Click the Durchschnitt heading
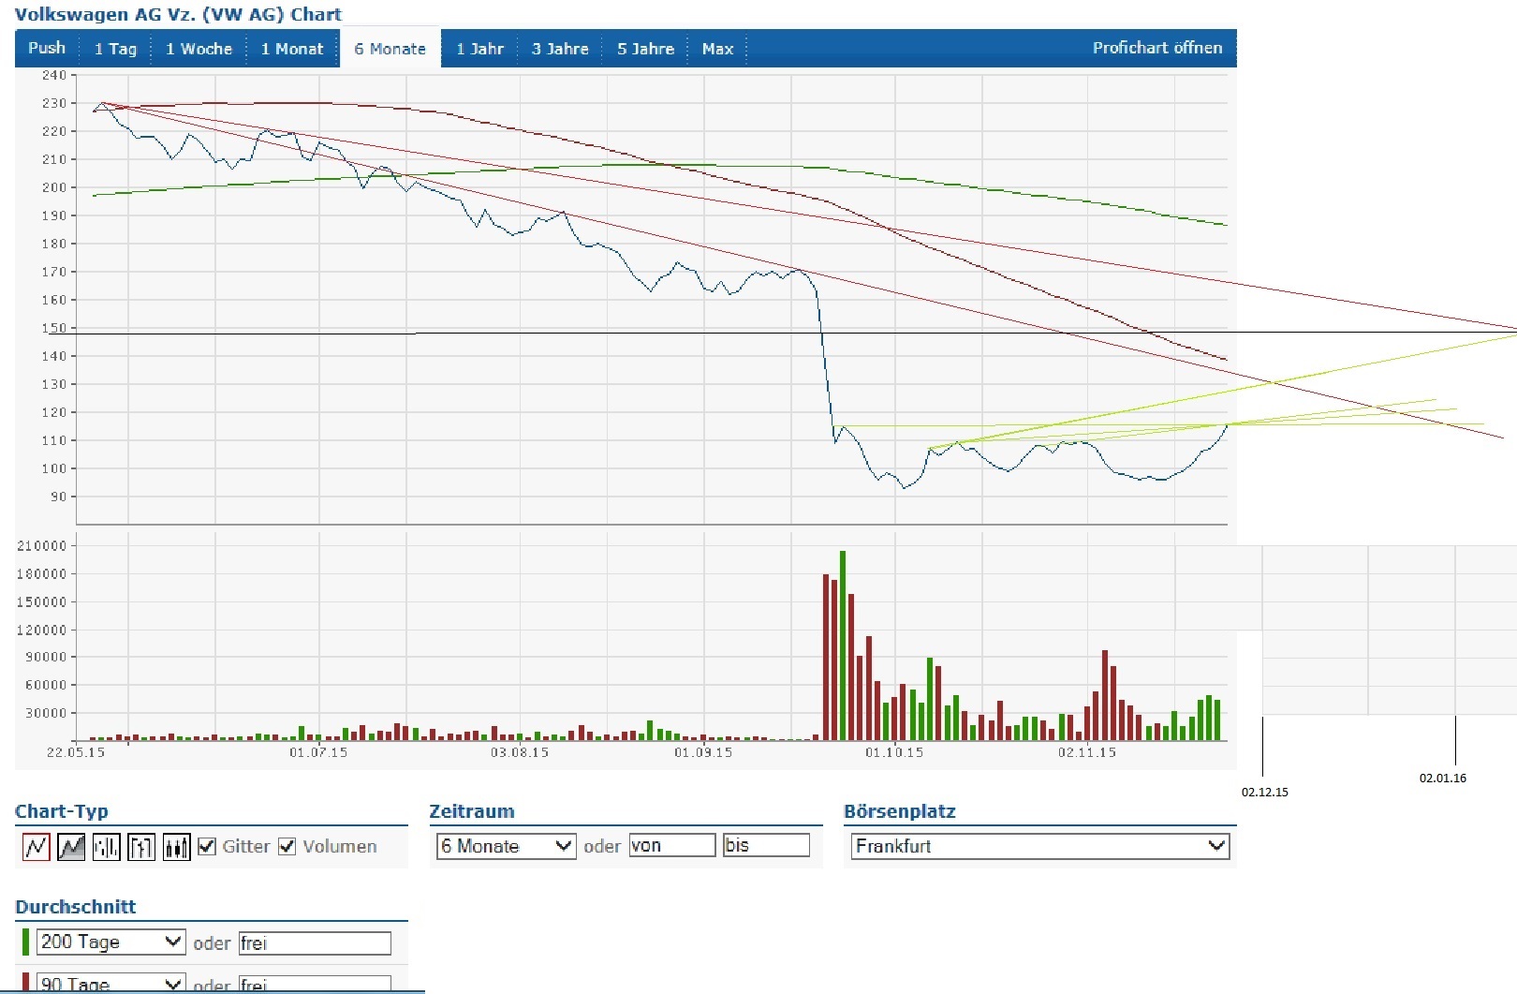 [76, 907]
